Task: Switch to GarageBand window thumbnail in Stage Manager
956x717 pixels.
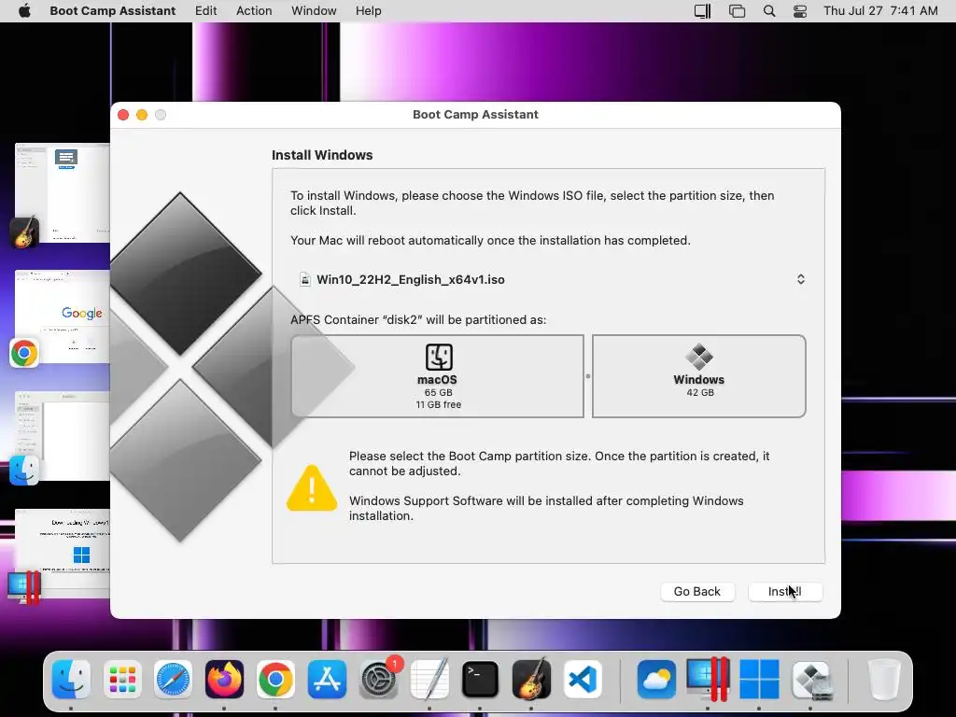Action: [x=63, y=192]
